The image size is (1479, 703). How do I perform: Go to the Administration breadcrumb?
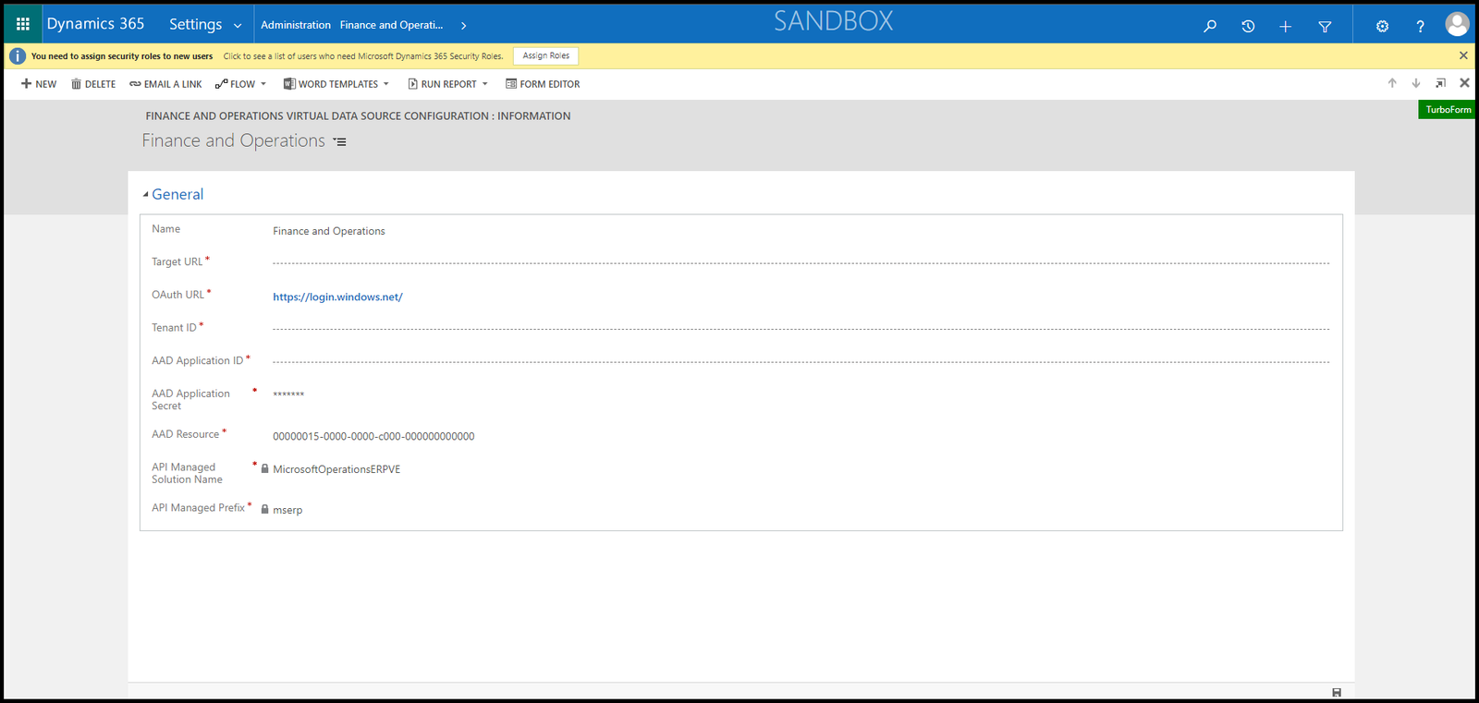[x=296, y=25]
